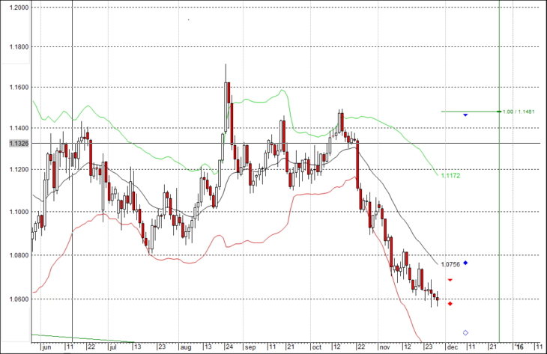Click the 1.1200 price axis label

(x=19, y=170)
